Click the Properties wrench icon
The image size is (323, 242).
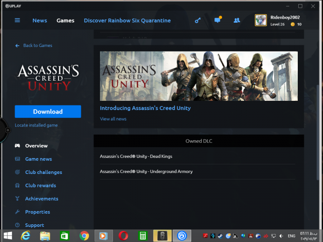coord(17,212)
